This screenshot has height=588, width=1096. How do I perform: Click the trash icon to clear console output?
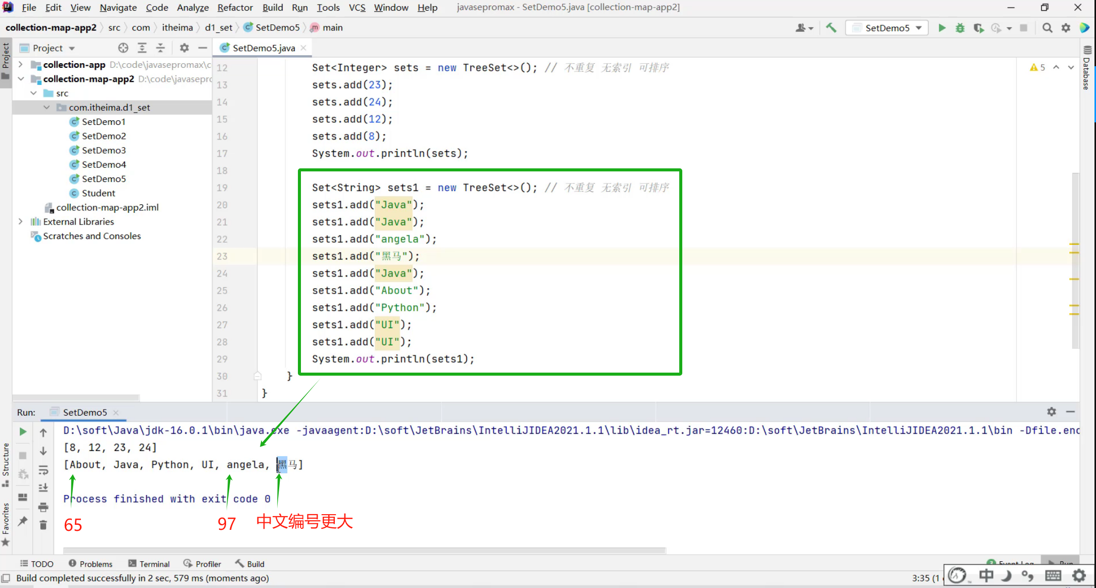(x=43, y=525)
